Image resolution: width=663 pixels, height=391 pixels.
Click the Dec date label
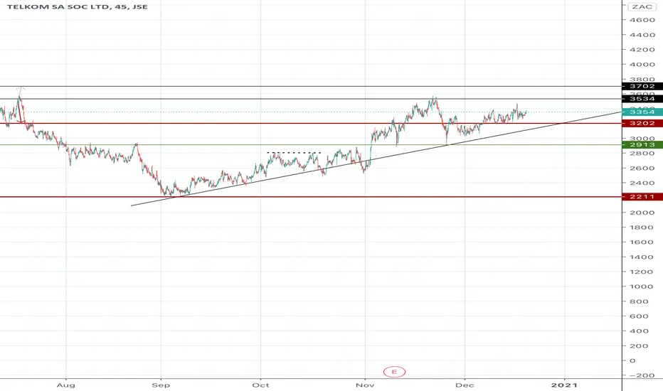(x=465, y=385)
